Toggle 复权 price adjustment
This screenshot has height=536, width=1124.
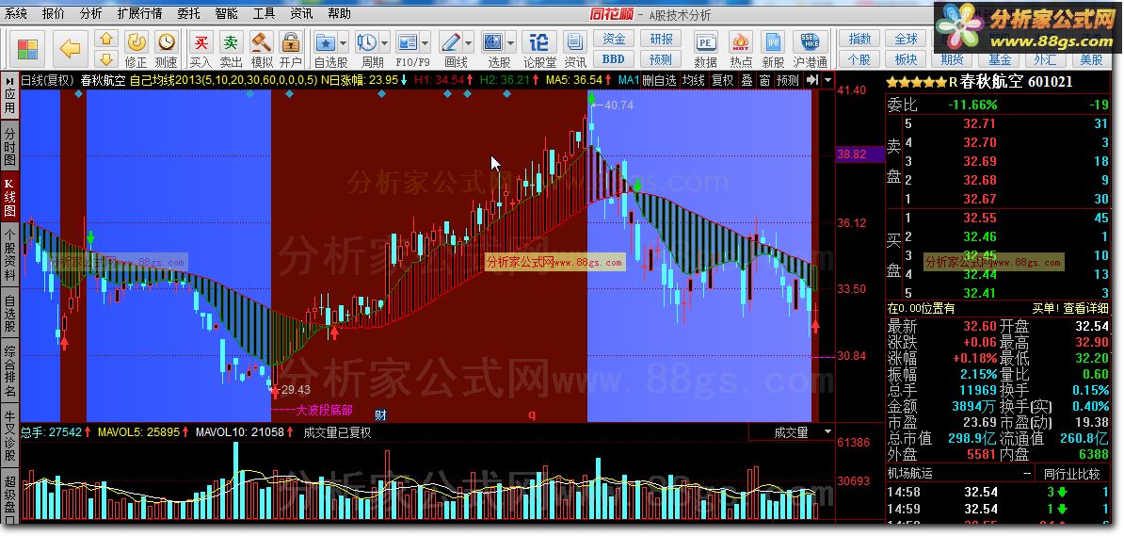pos(722,80)
